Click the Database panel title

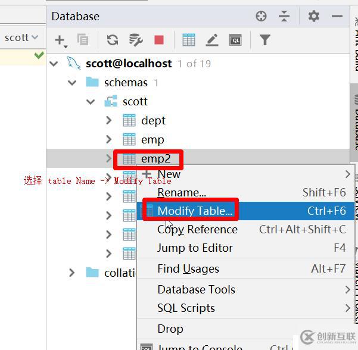(x=75, y=17)
